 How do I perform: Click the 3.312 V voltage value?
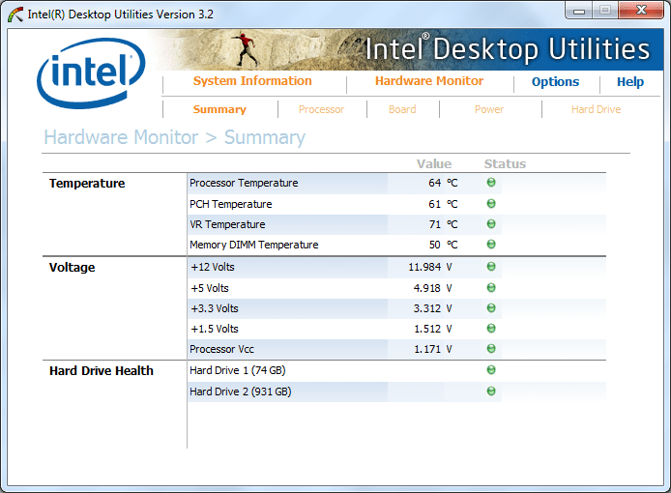pos(432,308)
